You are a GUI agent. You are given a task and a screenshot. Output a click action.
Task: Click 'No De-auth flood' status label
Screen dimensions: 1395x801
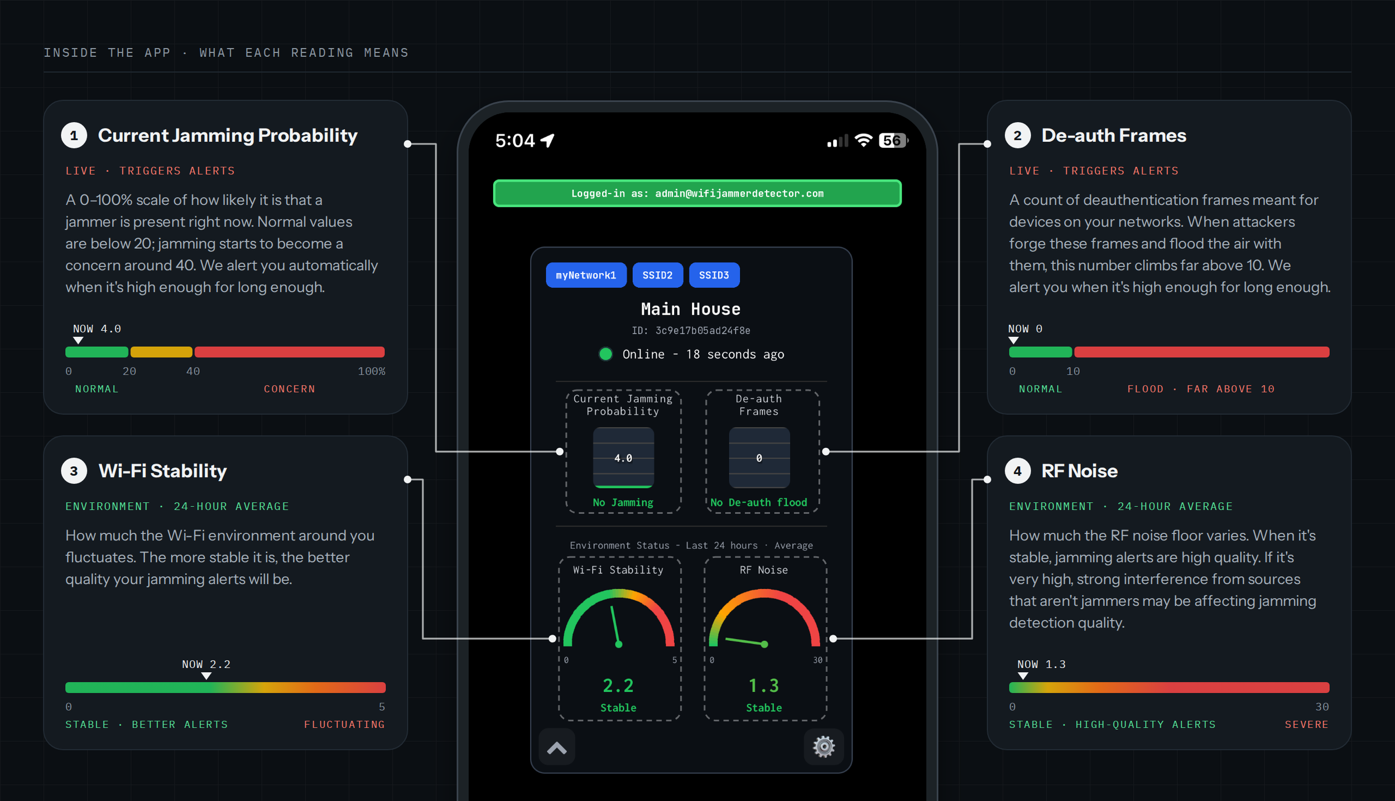tap(759, 502)
